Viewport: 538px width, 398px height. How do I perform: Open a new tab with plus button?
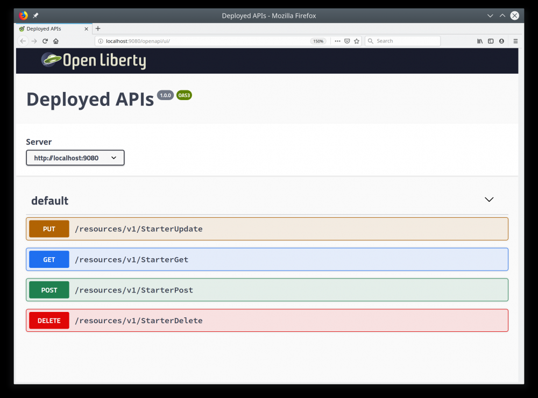[98, 29]
